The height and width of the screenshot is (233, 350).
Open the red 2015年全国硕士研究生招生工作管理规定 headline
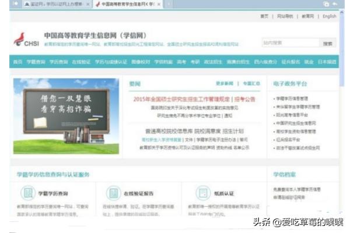[181, 99]
